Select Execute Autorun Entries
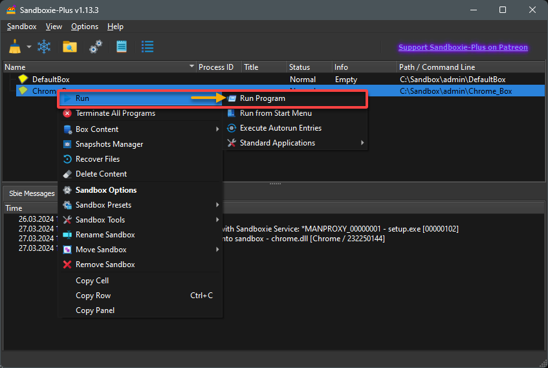Screen dimensions: 548x368 click(294, 128)
